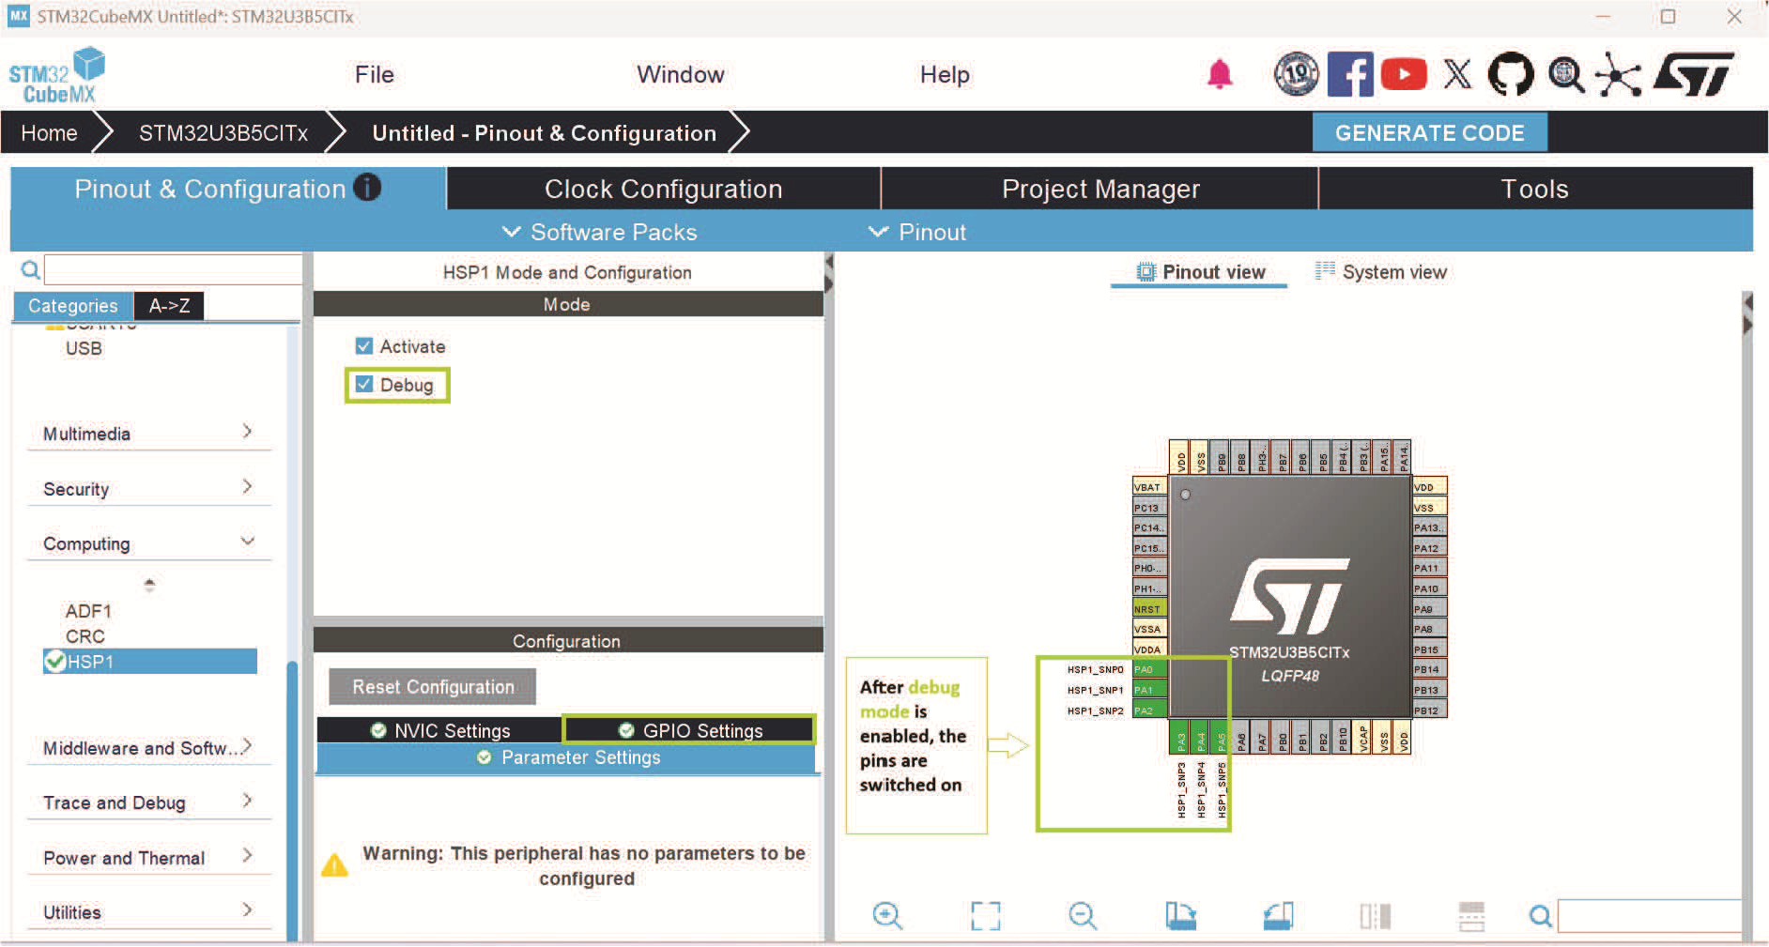Open the Pinout dropdown menu
1769x947 pixels.
pos(917,232)
